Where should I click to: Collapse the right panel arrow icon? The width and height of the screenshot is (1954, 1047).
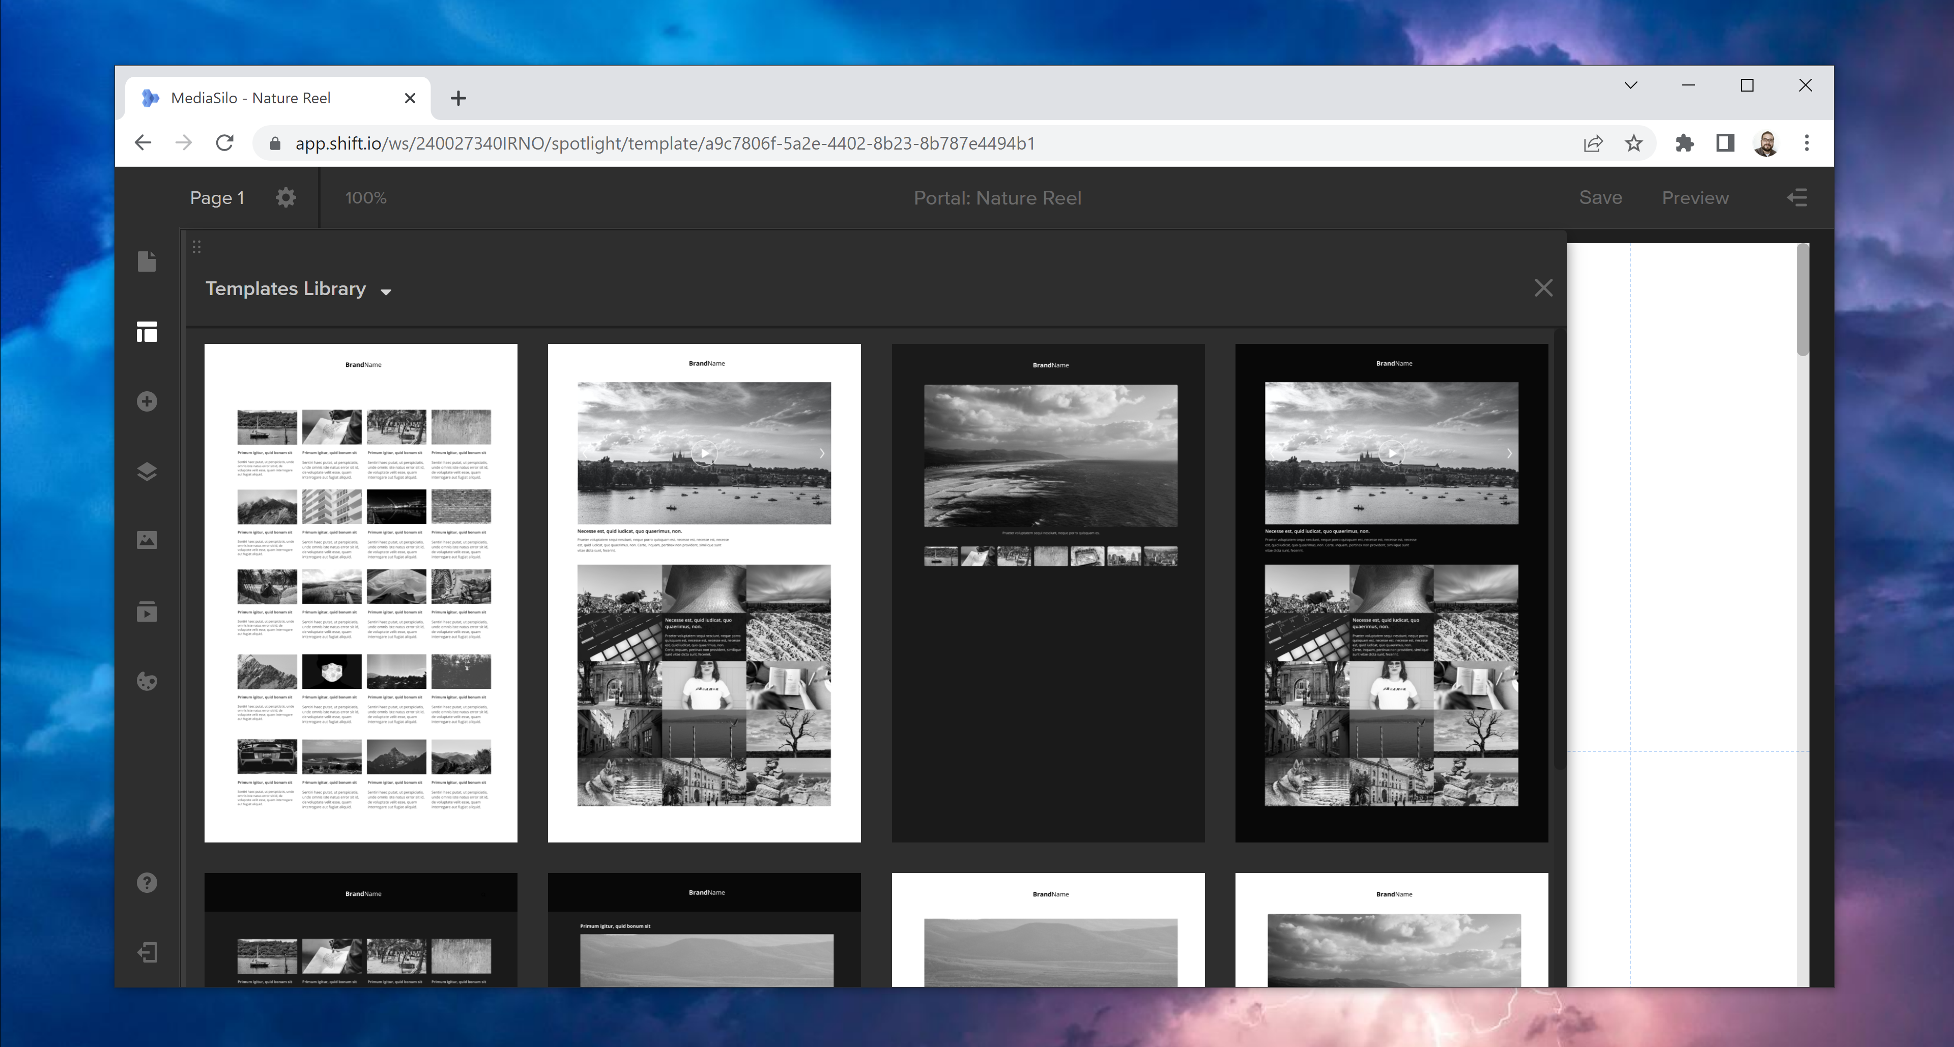(x=1797, y=198)
